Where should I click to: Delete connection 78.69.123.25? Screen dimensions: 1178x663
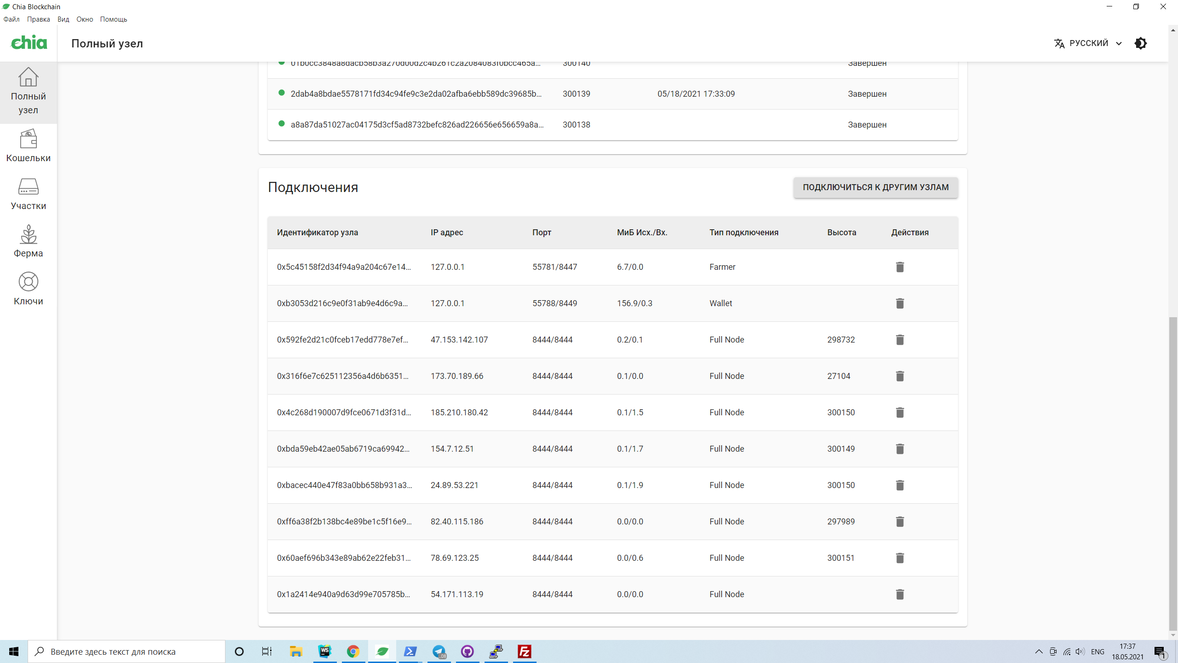900,558
